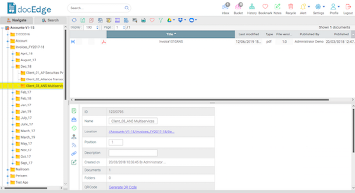Focus the top Search input field

[99, 8]
